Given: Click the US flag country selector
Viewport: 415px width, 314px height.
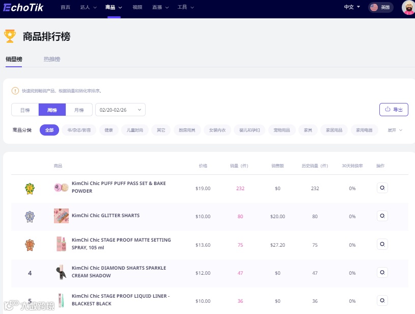Looking at the screenshot, I should coord(380,8).
